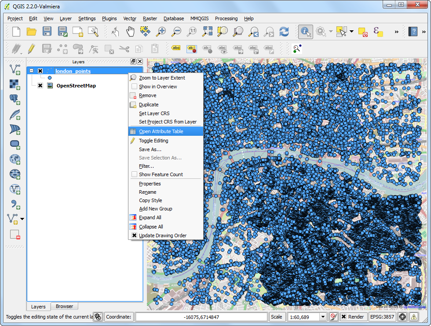This screenshot has height=326, width=431.
Task: Open the Scale dropdown showing 1:60,689
Action: coord(322,317)
